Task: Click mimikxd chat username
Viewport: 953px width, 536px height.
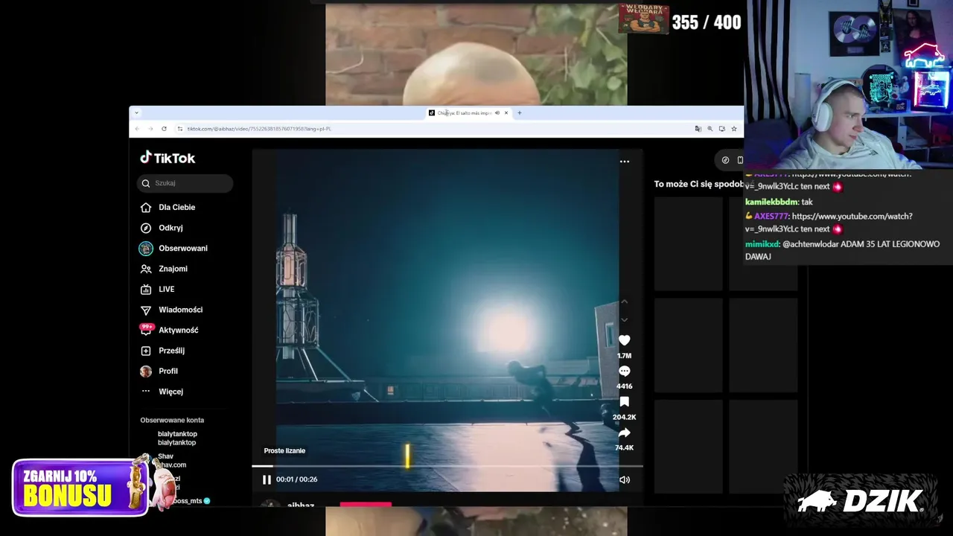Action: coord(762,244)
